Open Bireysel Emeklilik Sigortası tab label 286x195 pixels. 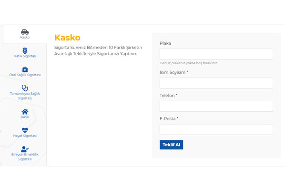click(x=25, y=157)
